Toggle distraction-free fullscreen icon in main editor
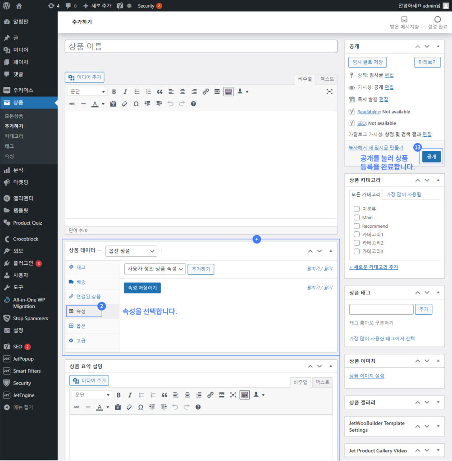The height and width of the screenshot is (461, 452). (329, 91)
